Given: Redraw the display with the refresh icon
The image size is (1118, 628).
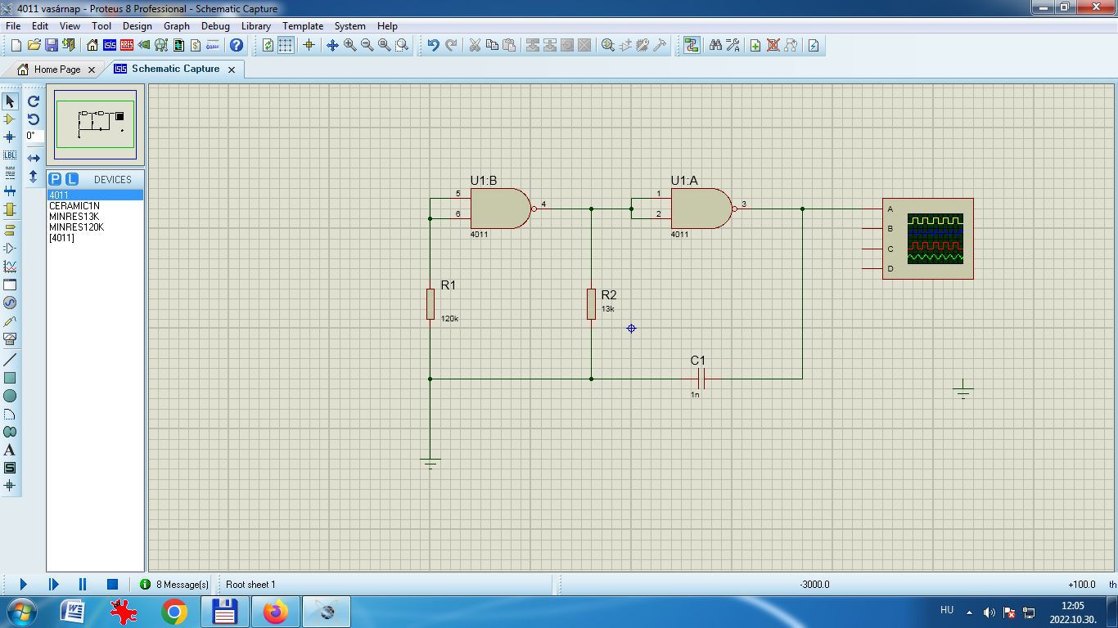Looking at the screenshot, I should (x=268, y=46).
